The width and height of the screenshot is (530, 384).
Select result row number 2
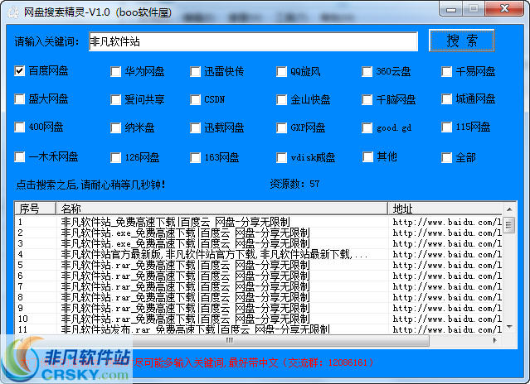pos(258,233)
